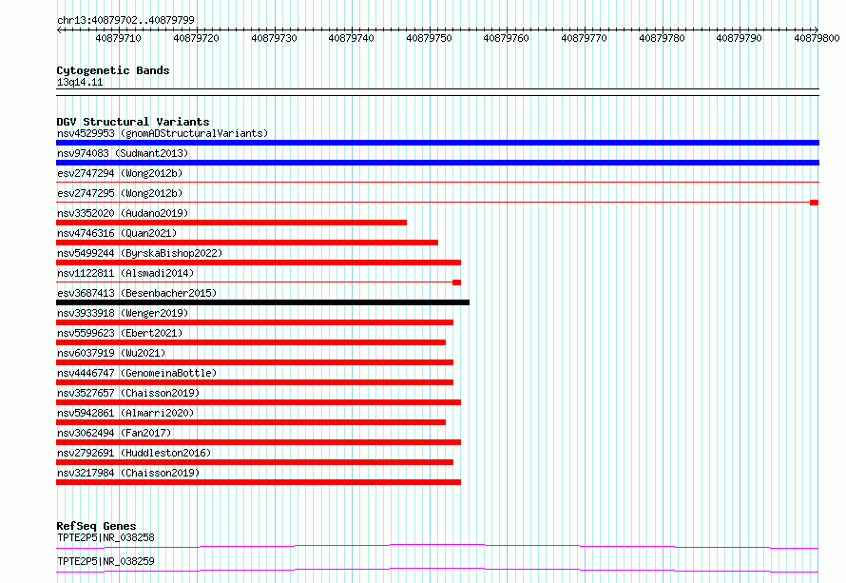The width and height of the screenshot is (846, 583).
Task: Open variant esv2747294 (Wong2012b)
Action: 120,173
